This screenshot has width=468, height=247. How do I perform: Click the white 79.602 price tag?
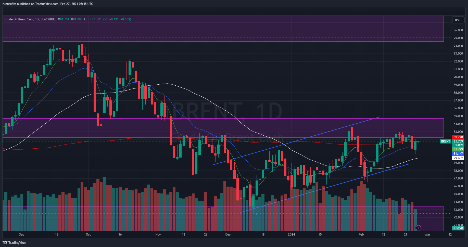458,158
